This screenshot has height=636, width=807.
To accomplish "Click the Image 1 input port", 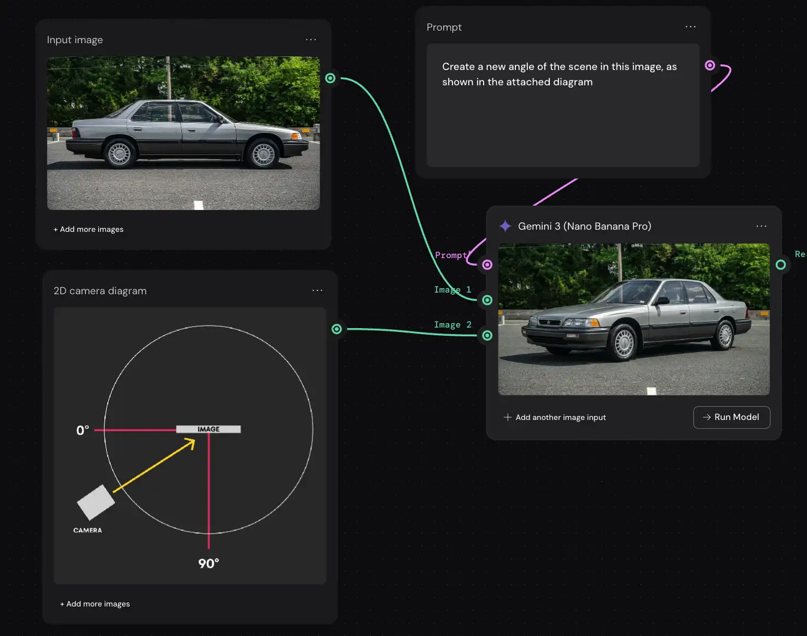I will (x=487, y=300).
